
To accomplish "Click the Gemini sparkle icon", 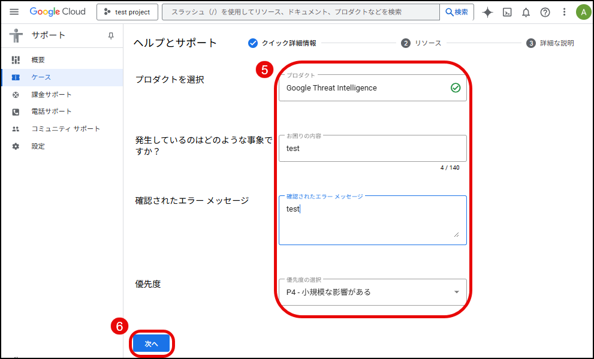I will click(487, 12).
